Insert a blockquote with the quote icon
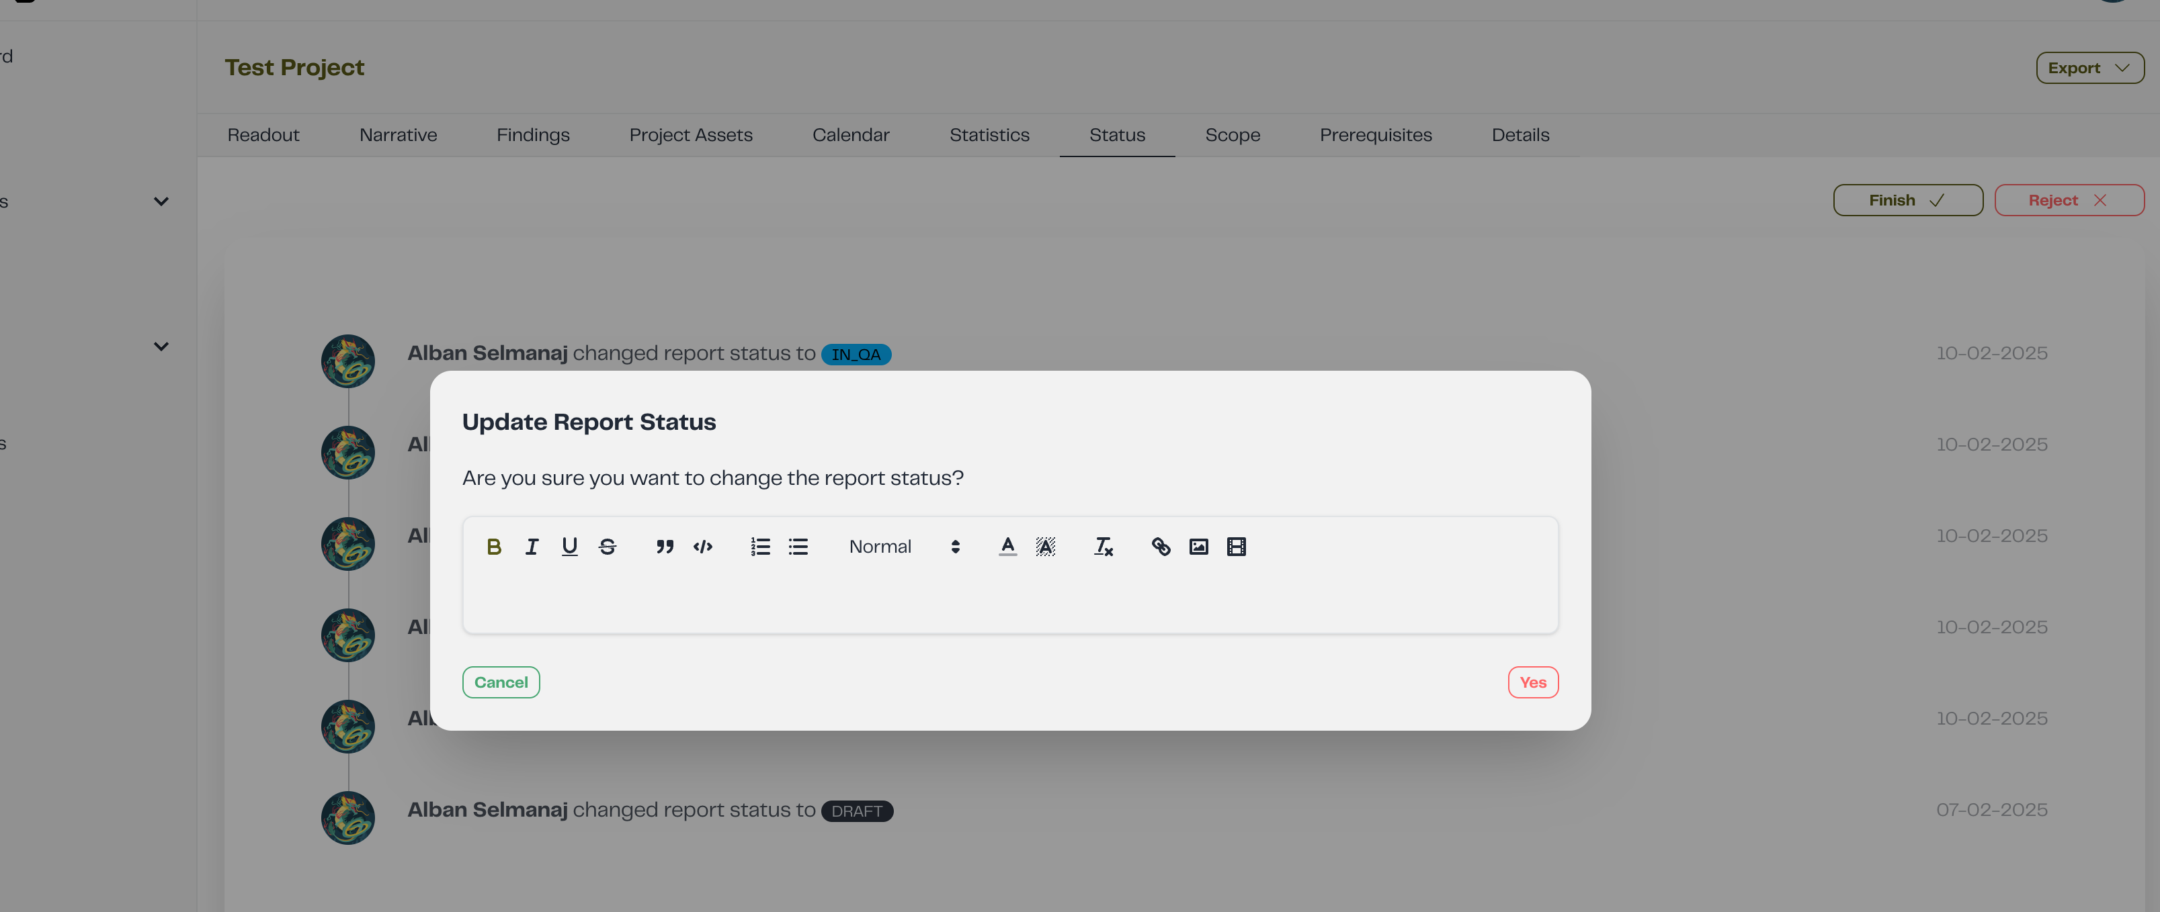2160x912 pixels. click(665, 547)
